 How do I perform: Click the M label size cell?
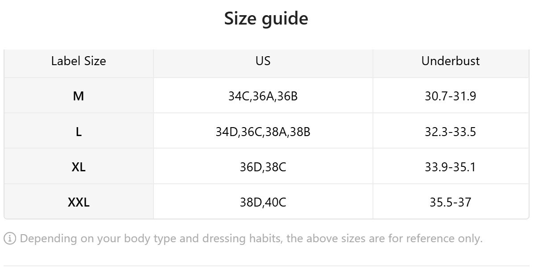pos(79,96)
